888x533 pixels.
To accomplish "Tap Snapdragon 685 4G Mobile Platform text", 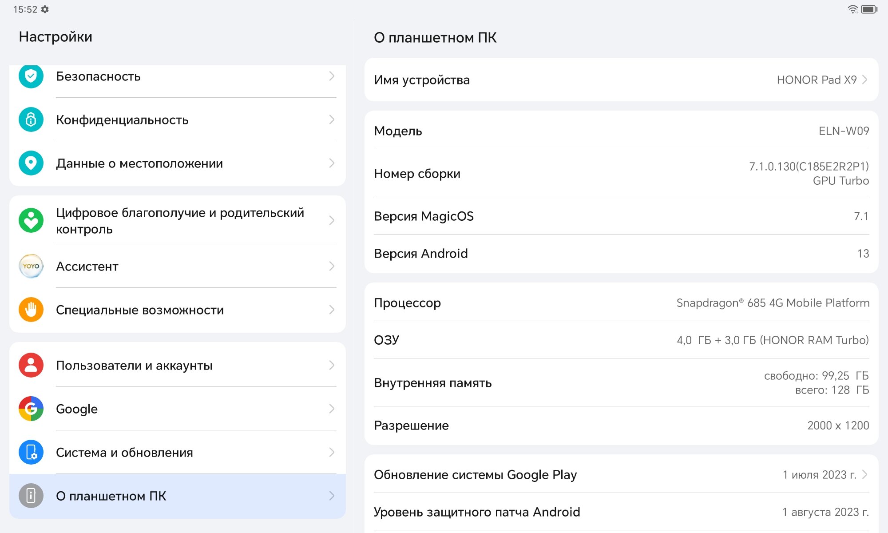I will tap(773, 302).
